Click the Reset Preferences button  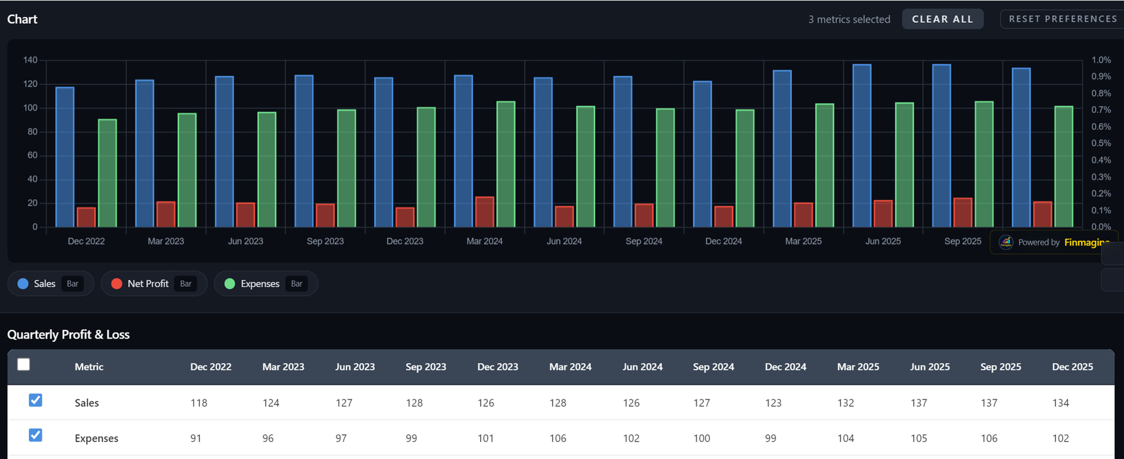pyautogui.click(x=1063, y=19)
